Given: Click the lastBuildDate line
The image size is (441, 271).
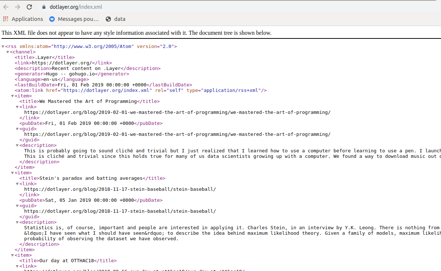Looking at the screenshot, I should (x=103, y=85).
